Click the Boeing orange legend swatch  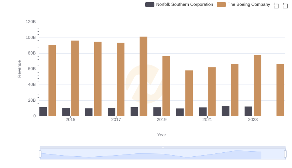tap(221, 4)
